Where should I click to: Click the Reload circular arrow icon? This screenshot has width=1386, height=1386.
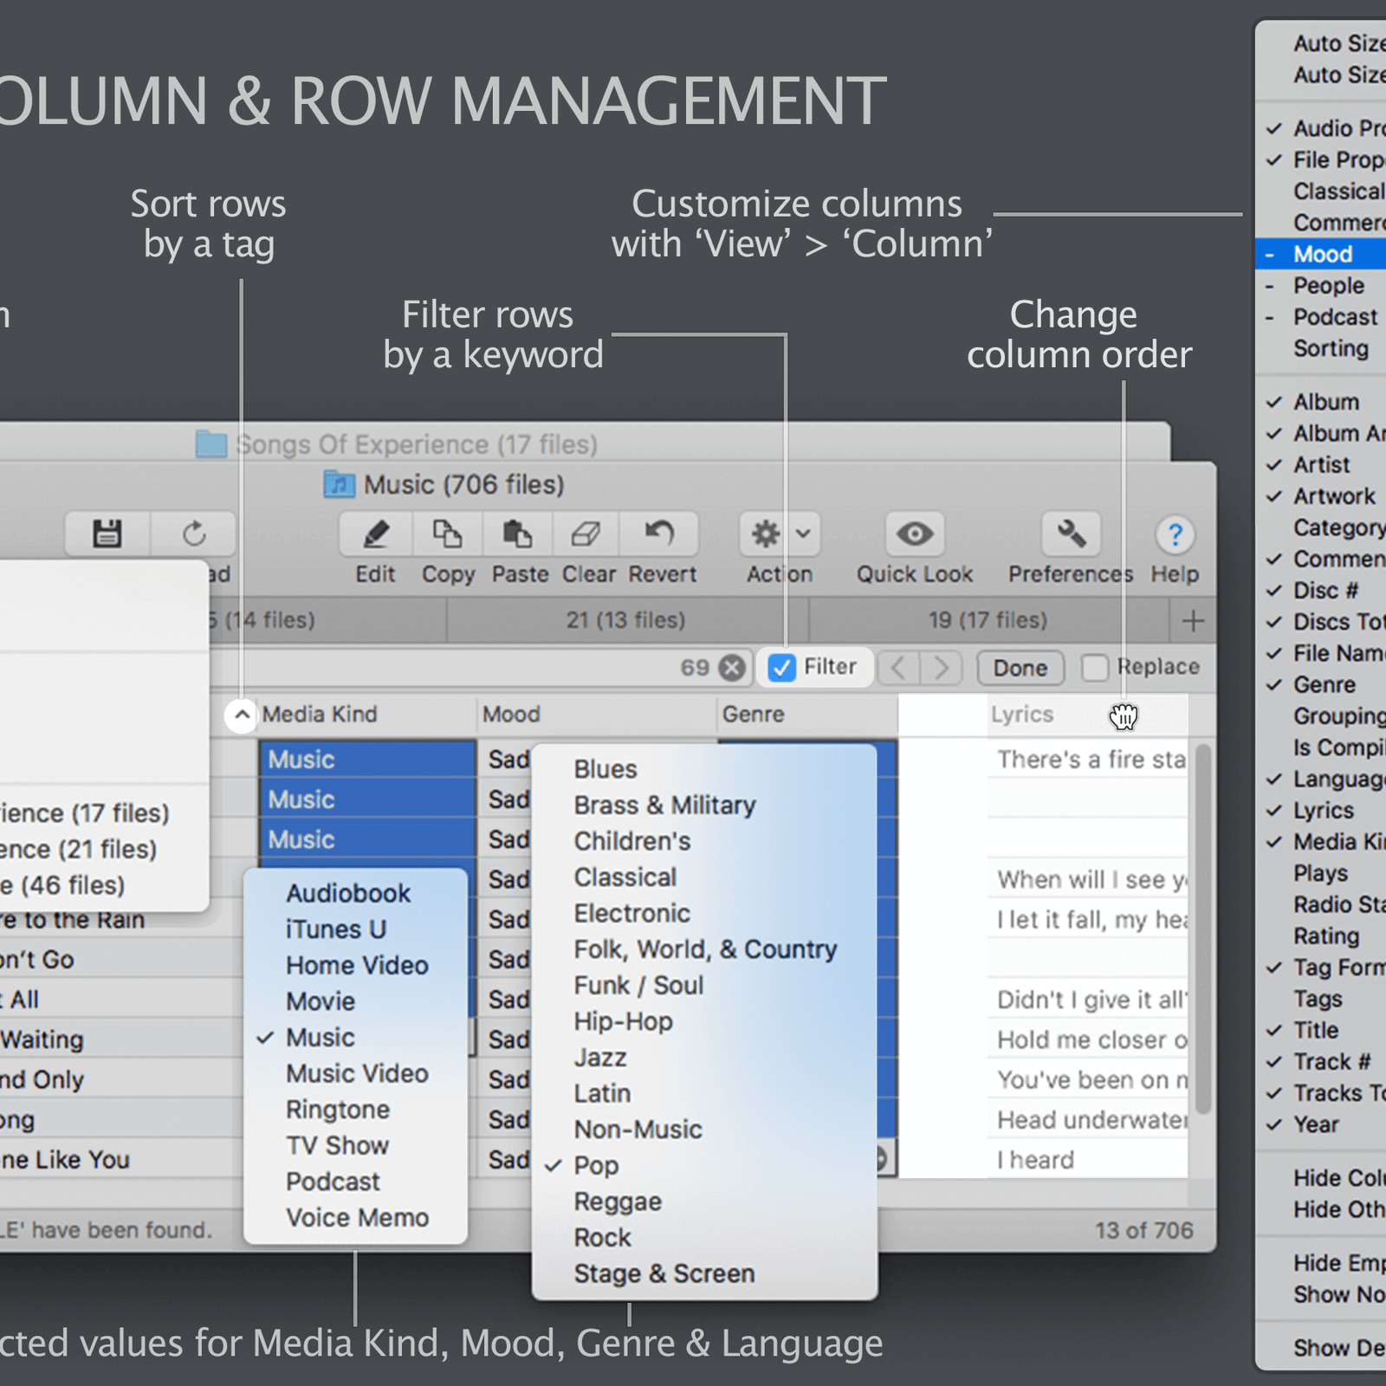194,534
